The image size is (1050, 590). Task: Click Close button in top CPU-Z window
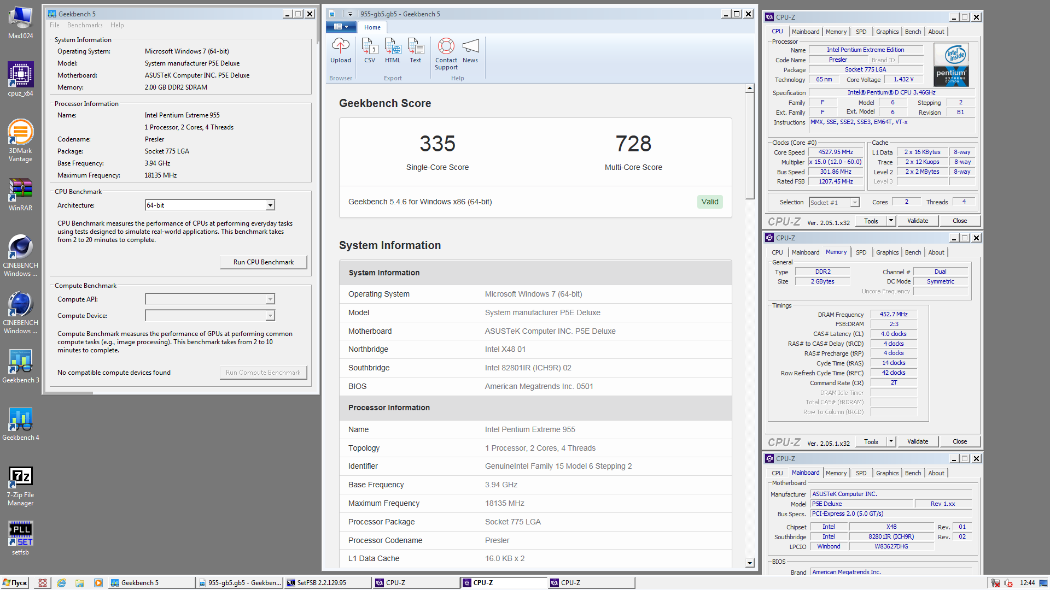pos(960,221)
